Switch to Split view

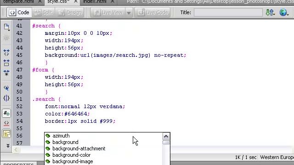click(44, 12)
